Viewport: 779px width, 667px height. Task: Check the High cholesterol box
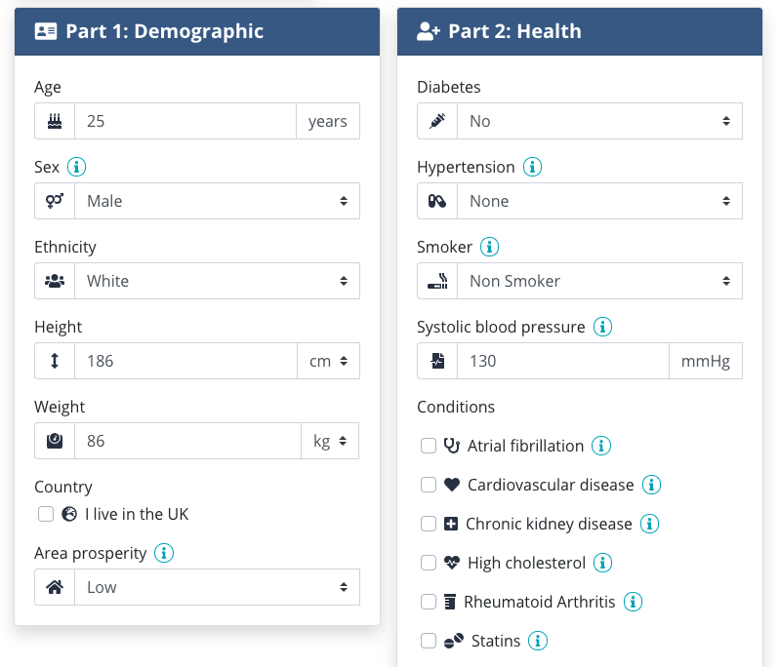(429, 563)
